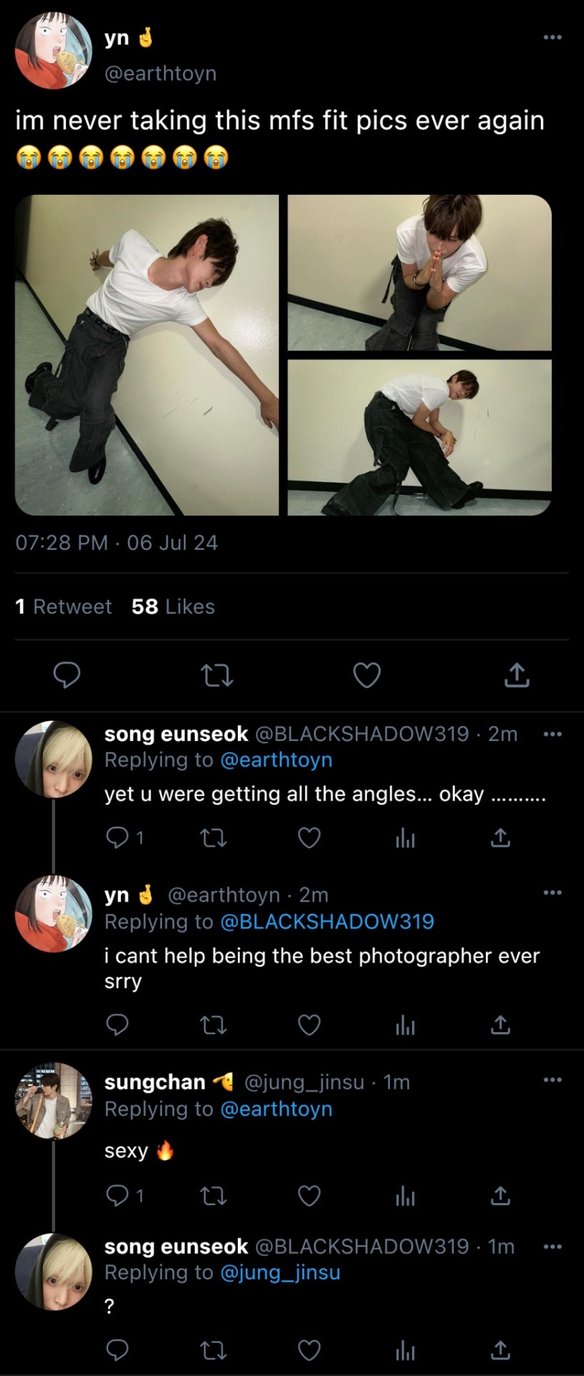Like the main tweet by earthtoyn
The width and height of the screenshot is (584, 1376).
(x=367, y=674)
